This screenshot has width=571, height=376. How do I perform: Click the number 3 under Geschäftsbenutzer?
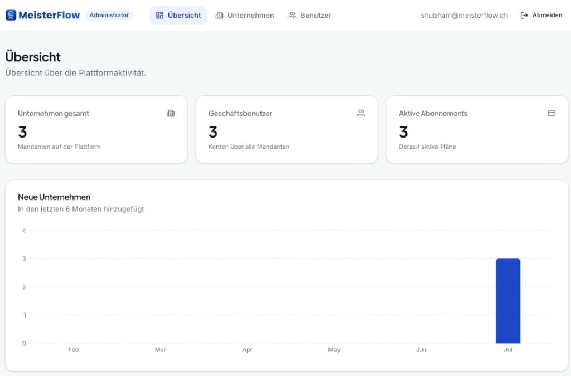[x=213, y=132]
